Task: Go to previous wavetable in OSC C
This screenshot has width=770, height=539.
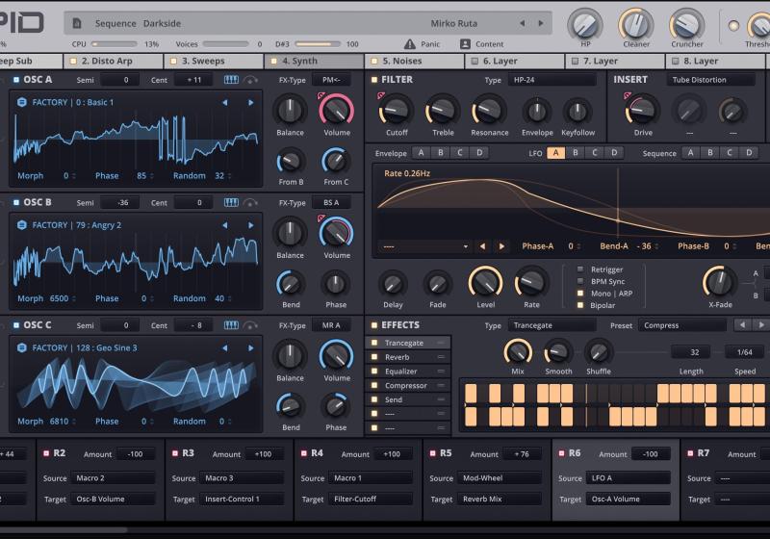Action: pos(225,348)
